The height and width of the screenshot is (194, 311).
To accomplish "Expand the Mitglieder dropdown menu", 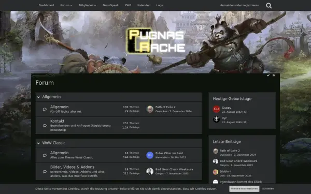I will click(x=88, y=5).
